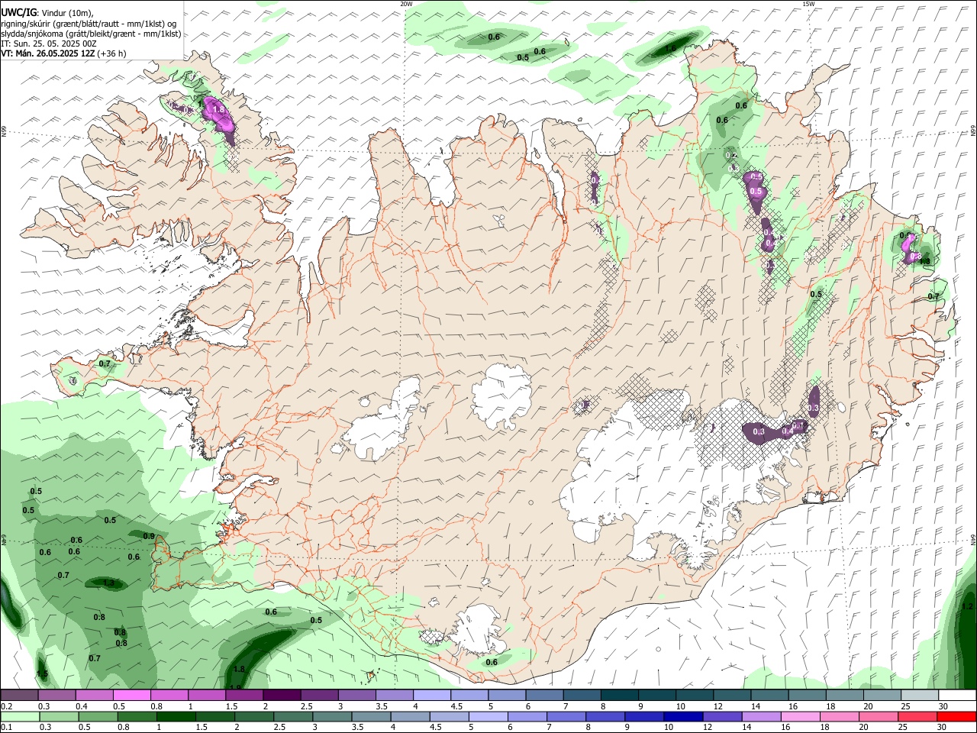Click the 0.7 value on the east coast
The height and width of the screenshot is (733, 977).
click(x=933, y=296)
